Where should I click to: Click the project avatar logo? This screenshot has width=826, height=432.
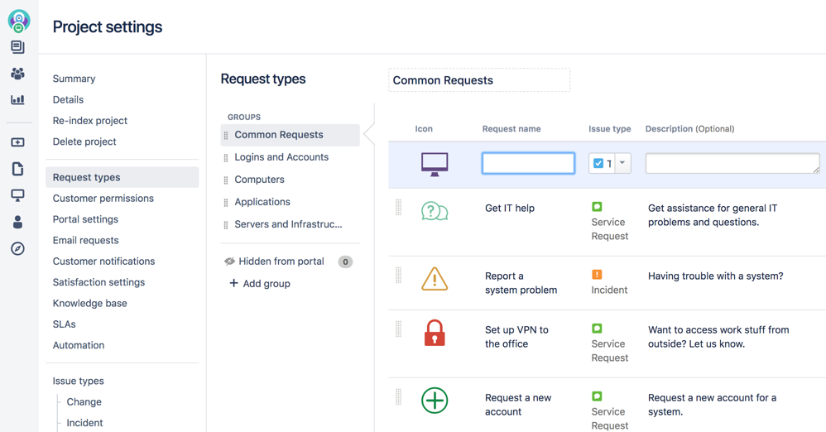(x=18, y=21)
